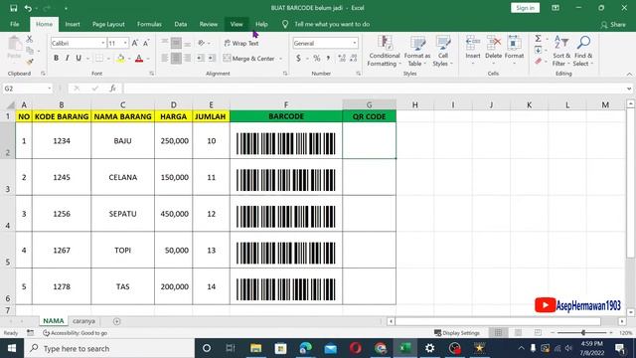
Task: Open the font color dropdown arrow
Action: pos(148,59)
